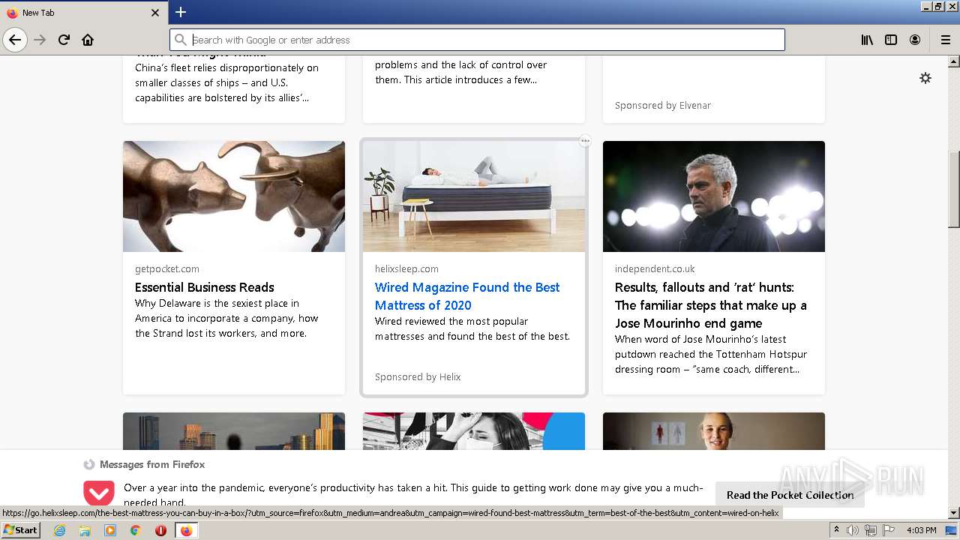
Task: Open Wired Magazine Best Mattress link
Action: coord(467,296)
